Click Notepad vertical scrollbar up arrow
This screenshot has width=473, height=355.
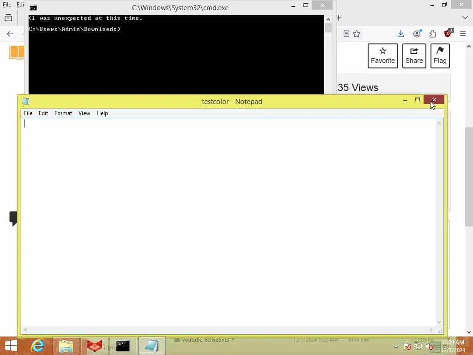pos(439,123)
